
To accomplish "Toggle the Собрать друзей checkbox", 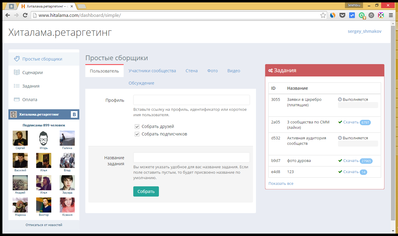I will (137, 126).
